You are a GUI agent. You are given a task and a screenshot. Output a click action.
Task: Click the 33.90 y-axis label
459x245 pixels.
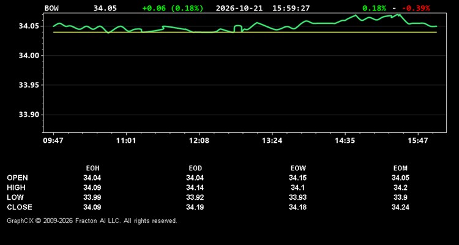[28, 115]
